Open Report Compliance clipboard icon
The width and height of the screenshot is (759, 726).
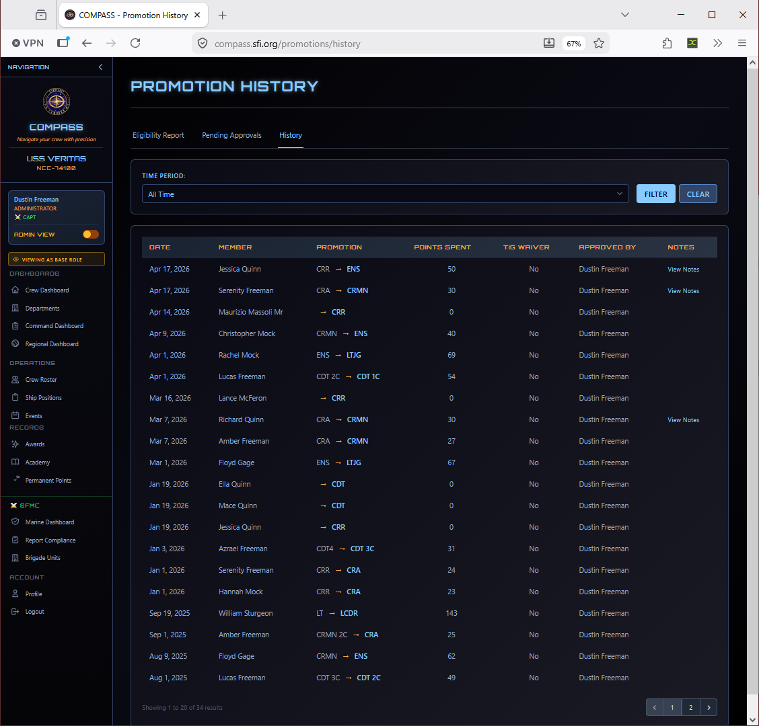click(x=15, y=540)
